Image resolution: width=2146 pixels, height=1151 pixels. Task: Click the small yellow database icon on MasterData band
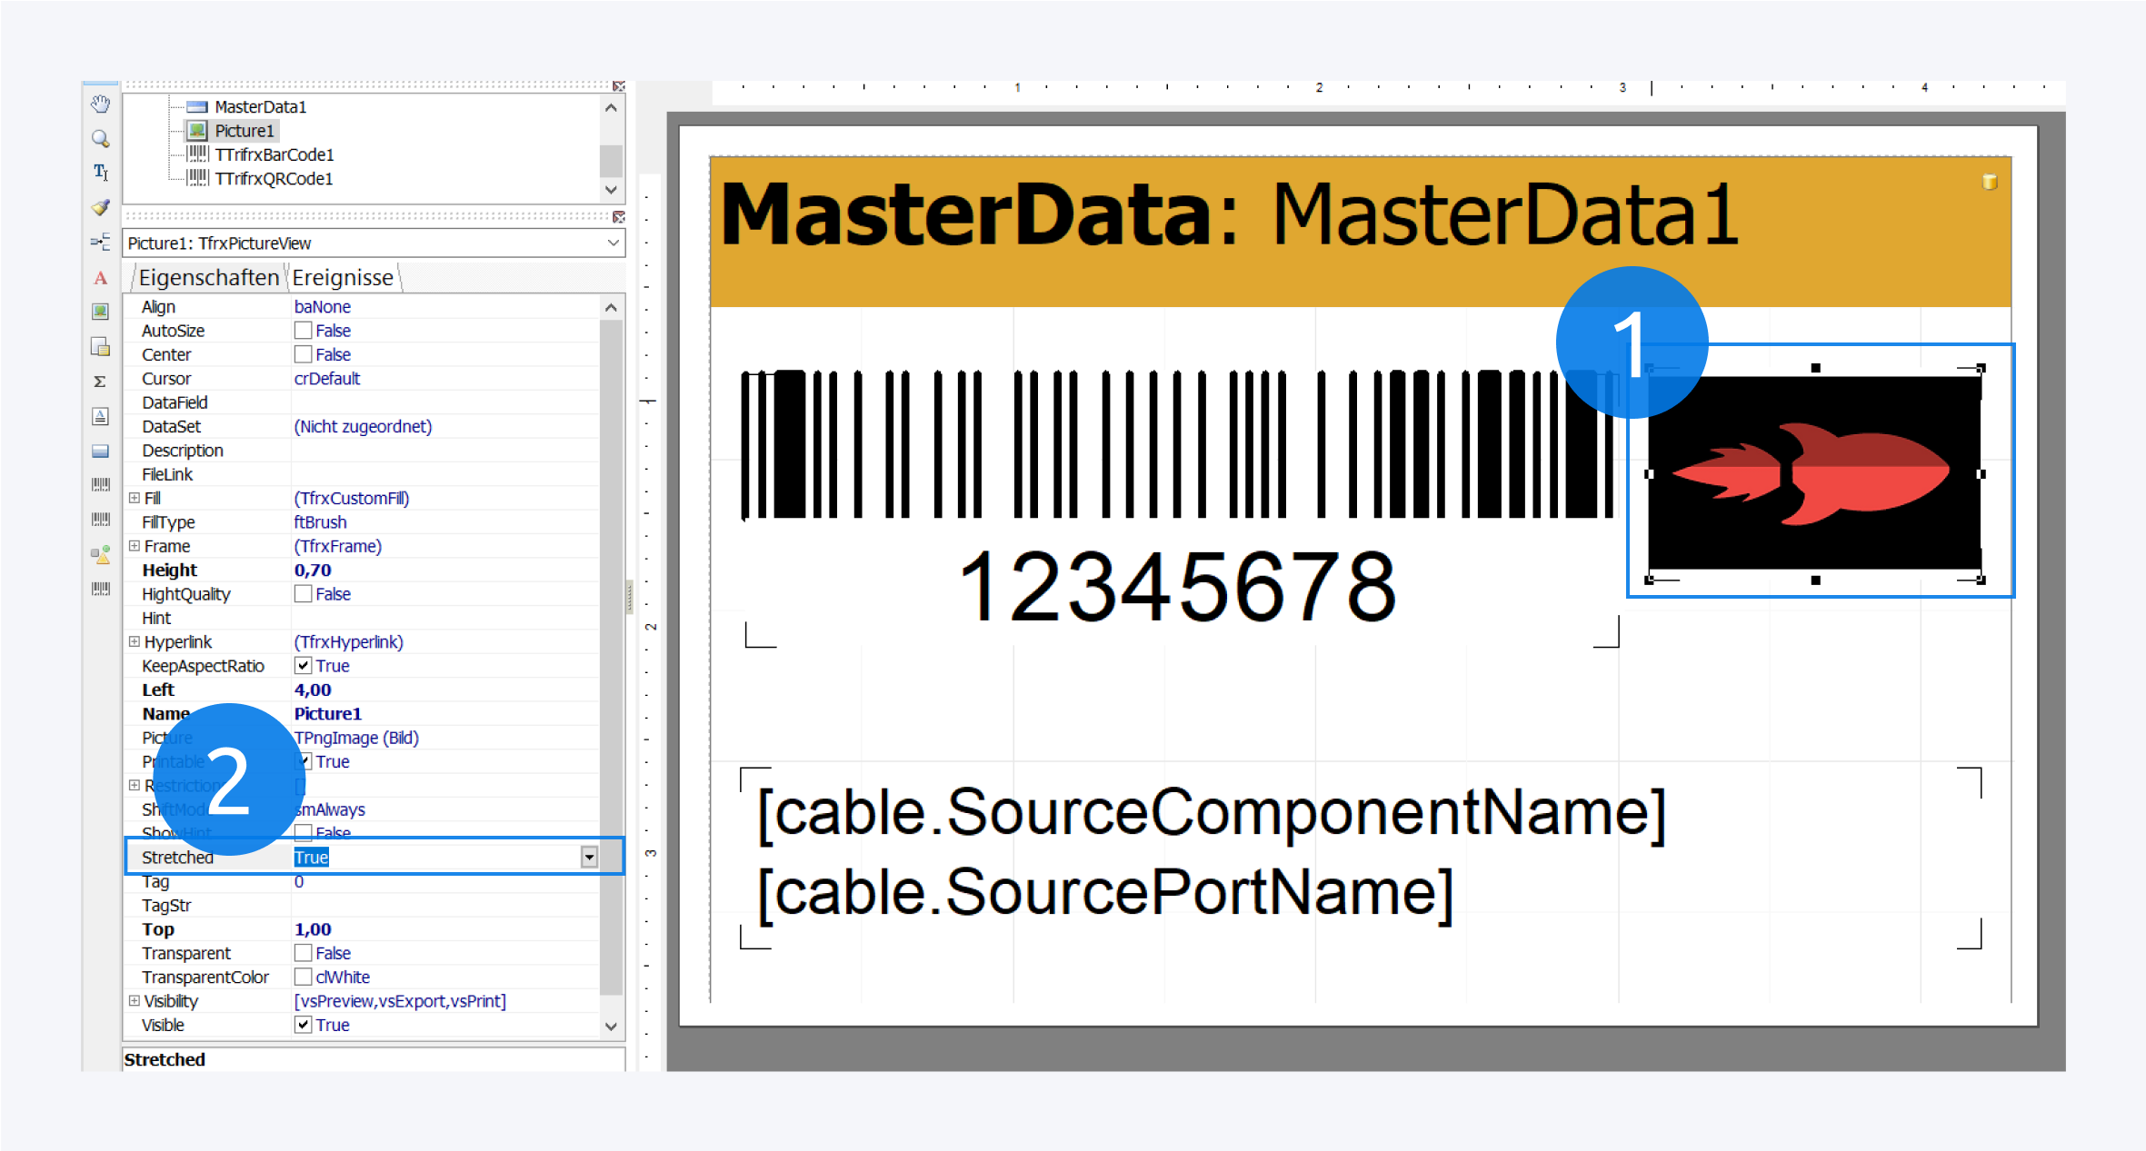[x=1989, y=182]
